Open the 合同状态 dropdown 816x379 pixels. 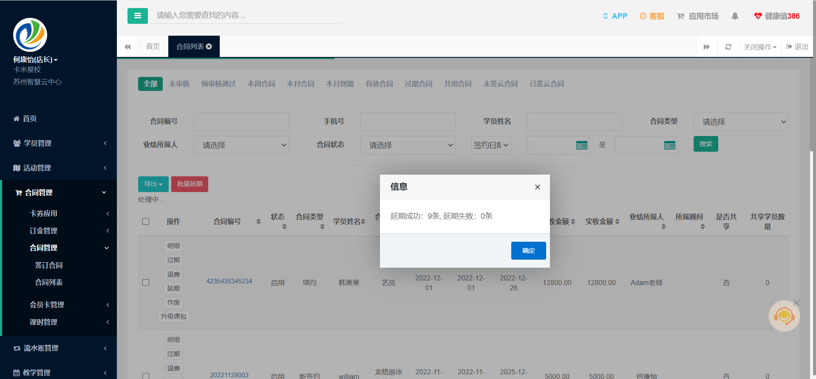[x=408, y=145]
